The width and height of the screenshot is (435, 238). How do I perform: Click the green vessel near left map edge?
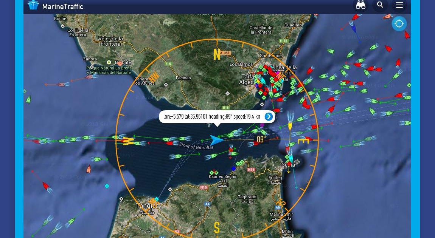point(28,99)
